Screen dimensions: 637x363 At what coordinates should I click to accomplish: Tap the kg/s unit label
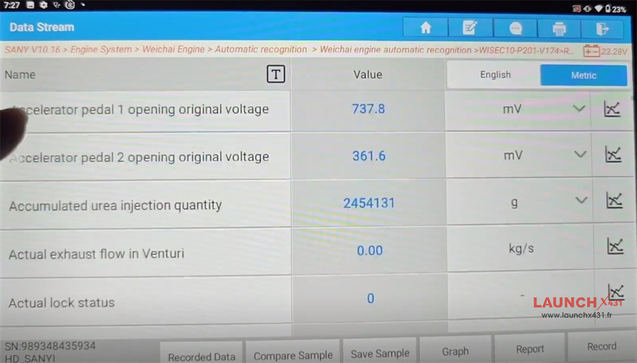click(521, 248)
